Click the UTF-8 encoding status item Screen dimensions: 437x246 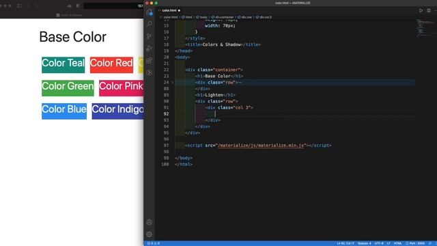coord(379,243)
